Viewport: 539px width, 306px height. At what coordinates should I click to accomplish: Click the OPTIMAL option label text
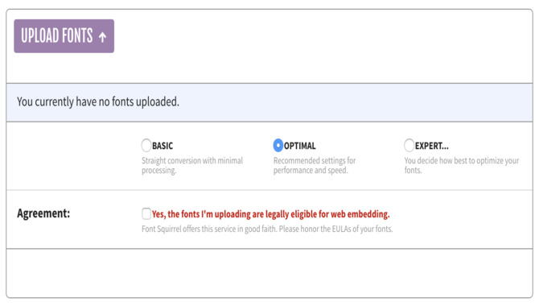(300, 146)
